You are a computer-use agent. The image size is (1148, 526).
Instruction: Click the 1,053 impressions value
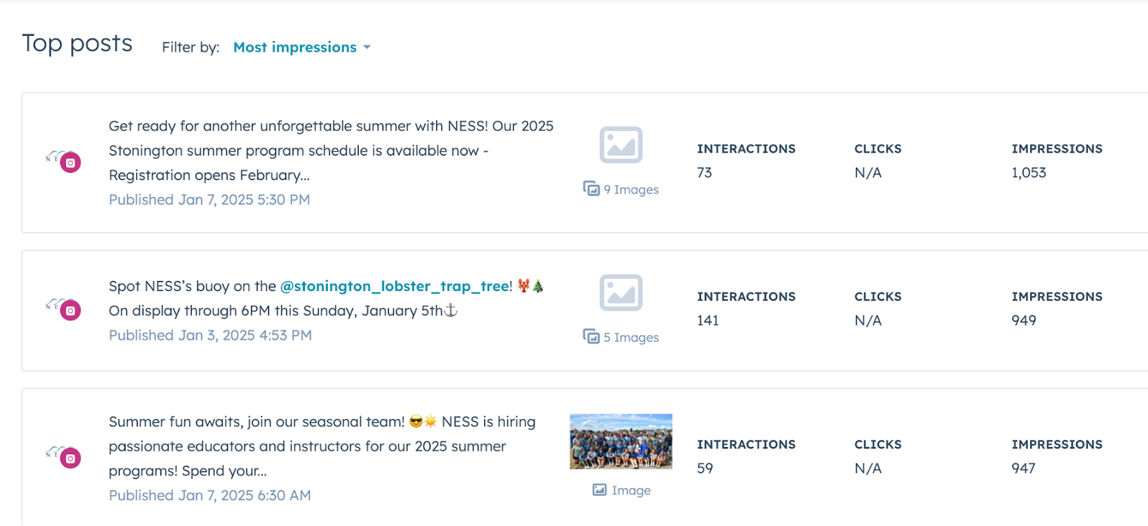point(1029,173)
